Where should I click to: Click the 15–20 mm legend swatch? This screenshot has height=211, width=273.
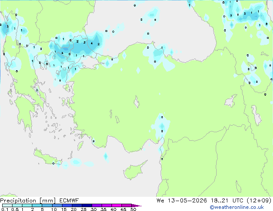(67, 205)
